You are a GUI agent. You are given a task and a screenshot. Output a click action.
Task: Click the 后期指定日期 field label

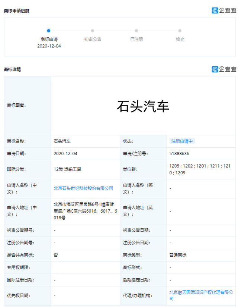point(136,280)
